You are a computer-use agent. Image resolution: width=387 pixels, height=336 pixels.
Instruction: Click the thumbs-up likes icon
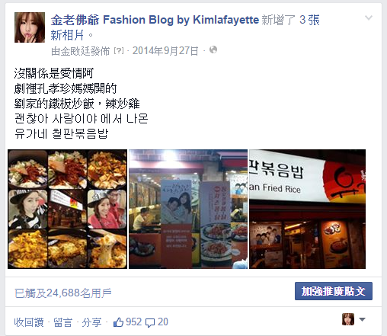118,322
